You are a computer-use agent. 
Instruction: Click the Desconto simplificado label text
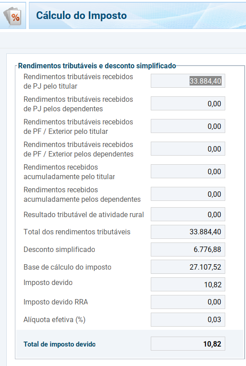pyautogui.click(x=59, y=250)
